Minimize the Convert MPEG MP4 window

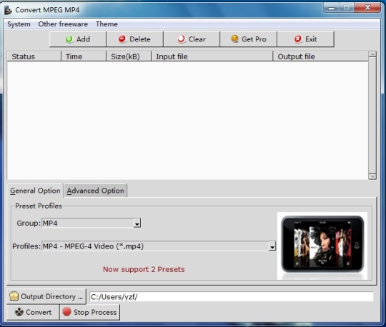click(332, 8)
